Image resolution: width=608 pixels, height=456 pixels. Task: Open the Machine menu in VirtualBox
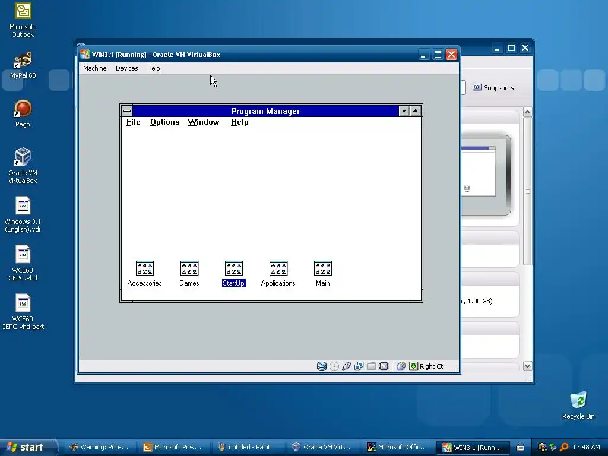point(94,68)
